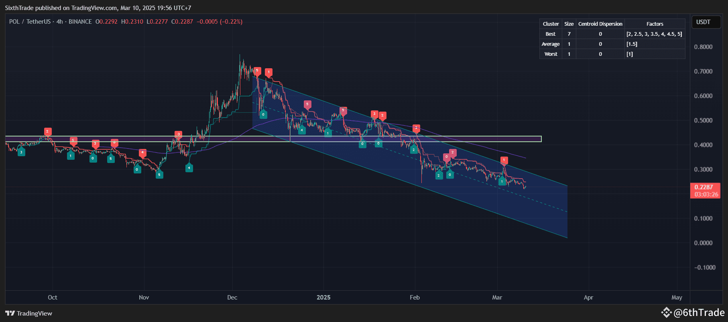Click the change value −0.0005 (−0.22%)
The image size is (728, 322).
[220, 22]
